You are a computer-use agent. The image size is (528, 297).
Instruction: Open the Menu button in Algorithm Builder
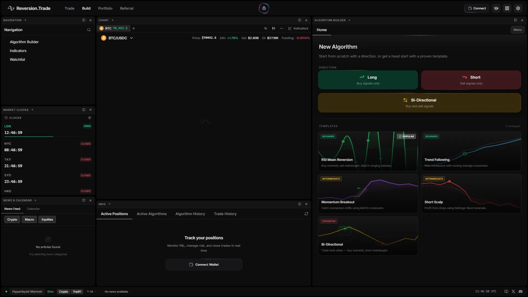point(518,30)
